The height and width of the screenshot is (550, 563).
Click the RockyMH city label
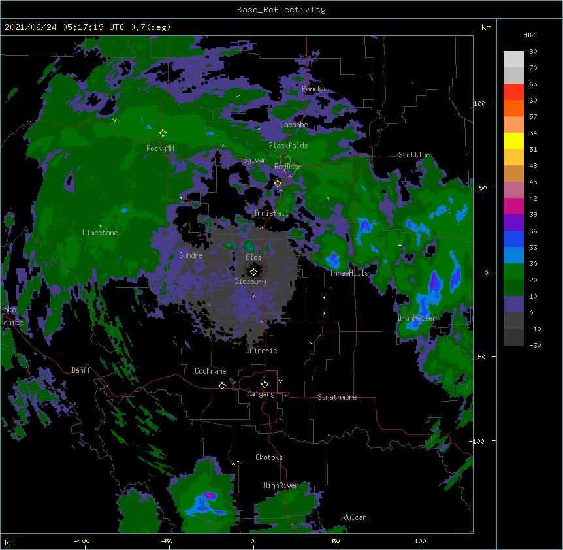point(160,148)
